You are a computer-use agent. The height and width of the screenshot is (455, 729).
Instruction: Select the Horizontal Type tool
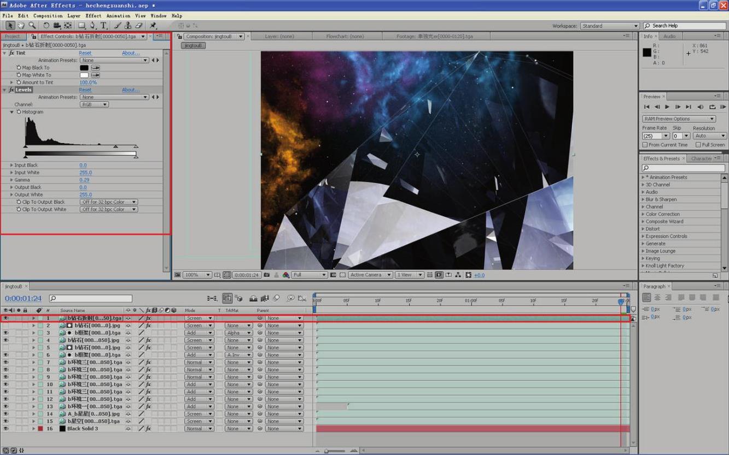click(103, 26)
